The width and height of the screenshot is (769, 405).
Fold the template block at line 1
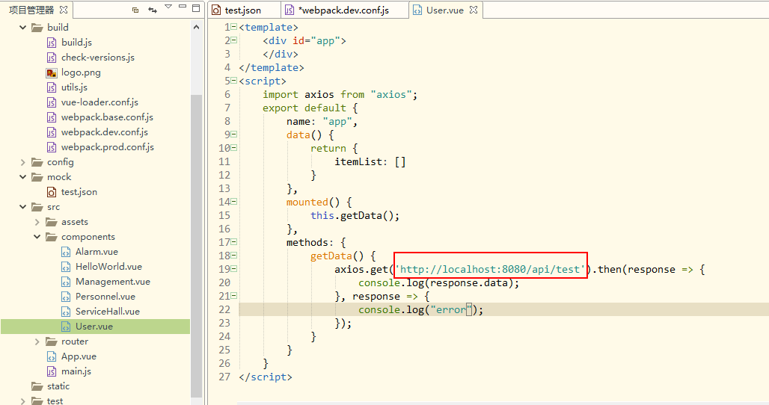coord(234,27)
